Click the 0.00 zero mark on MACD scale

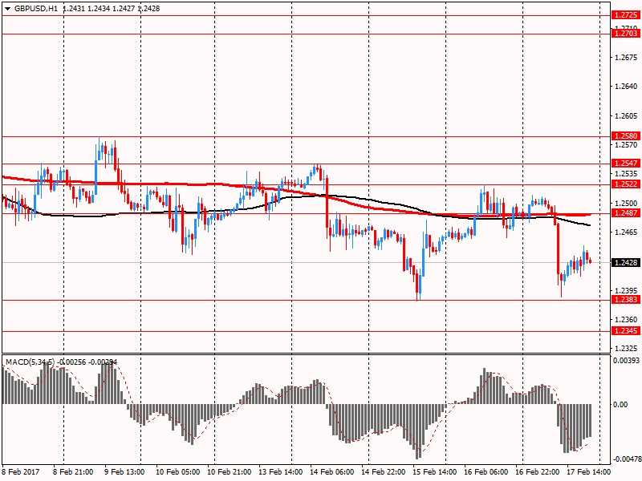tap(620, 404)
